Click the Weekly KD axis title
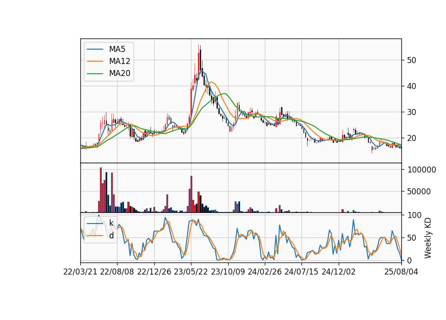 click(x=428, y=238)
